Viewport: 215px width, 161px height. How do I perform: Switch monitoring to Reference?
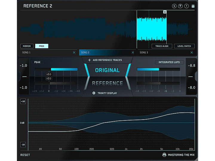107,83
